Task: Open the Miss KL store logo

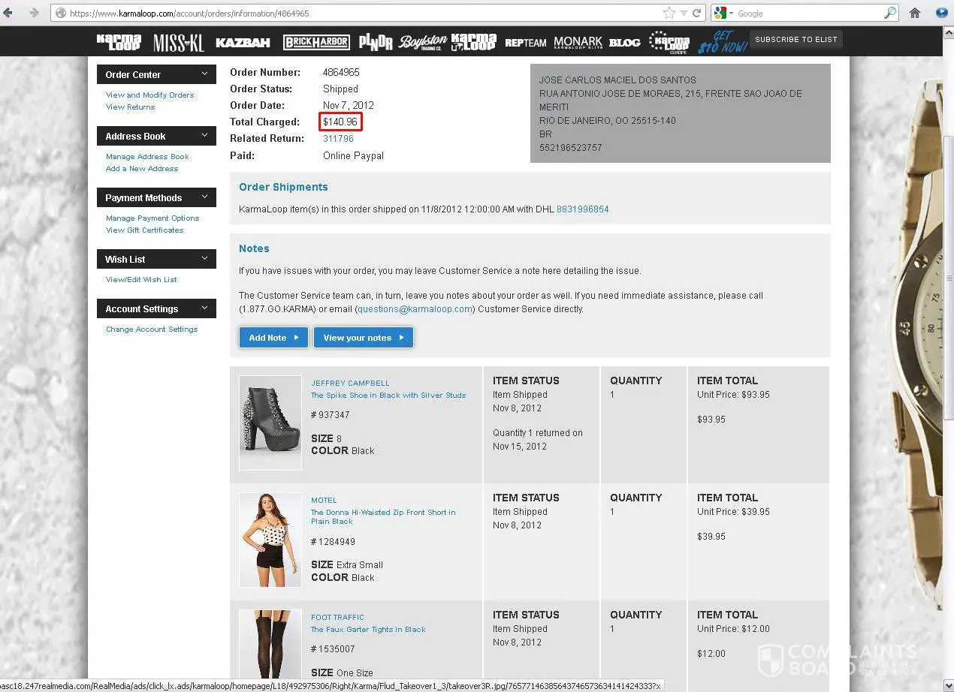Action: 178,43
